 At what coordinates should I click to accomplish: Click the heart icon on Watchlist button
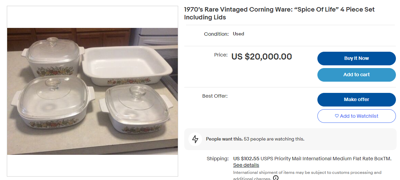coord(337,116)
